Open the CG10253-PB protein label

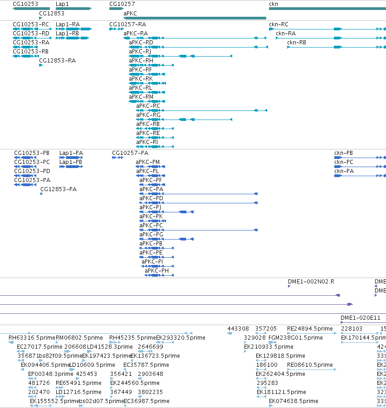[32, 153]
